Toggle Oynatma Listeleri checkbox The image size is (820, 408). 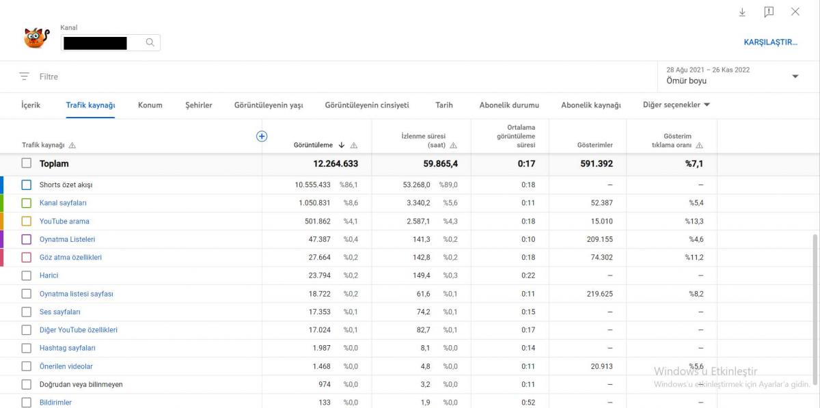pos(26,239)
